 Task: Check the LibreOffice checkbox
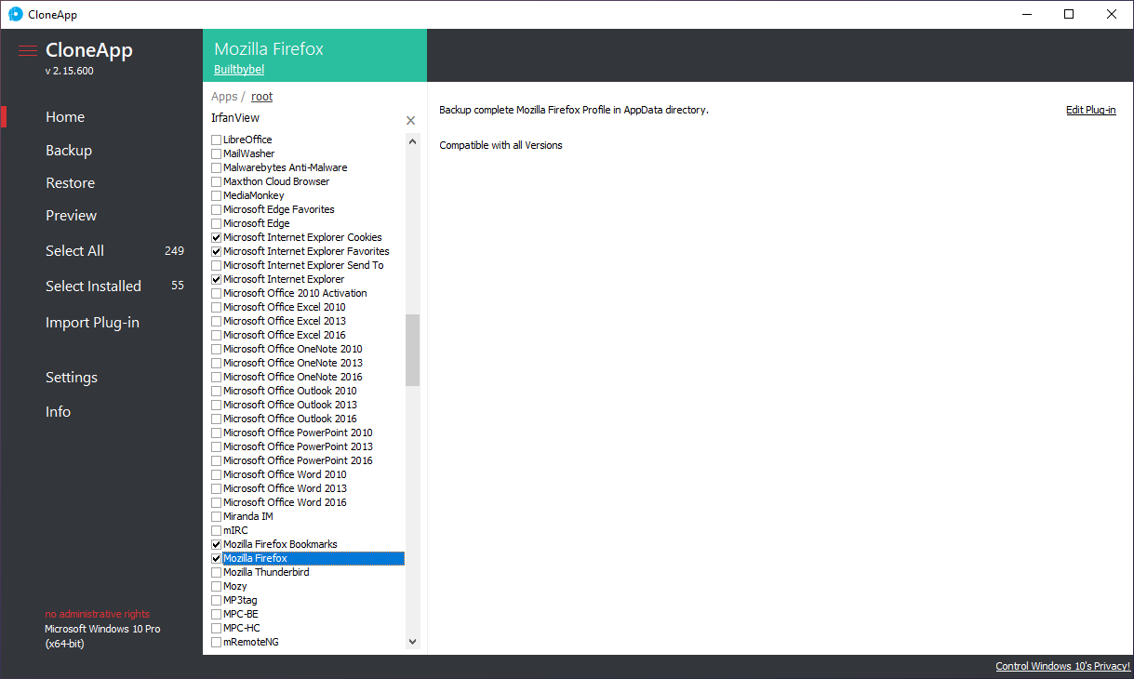[217, 140]
